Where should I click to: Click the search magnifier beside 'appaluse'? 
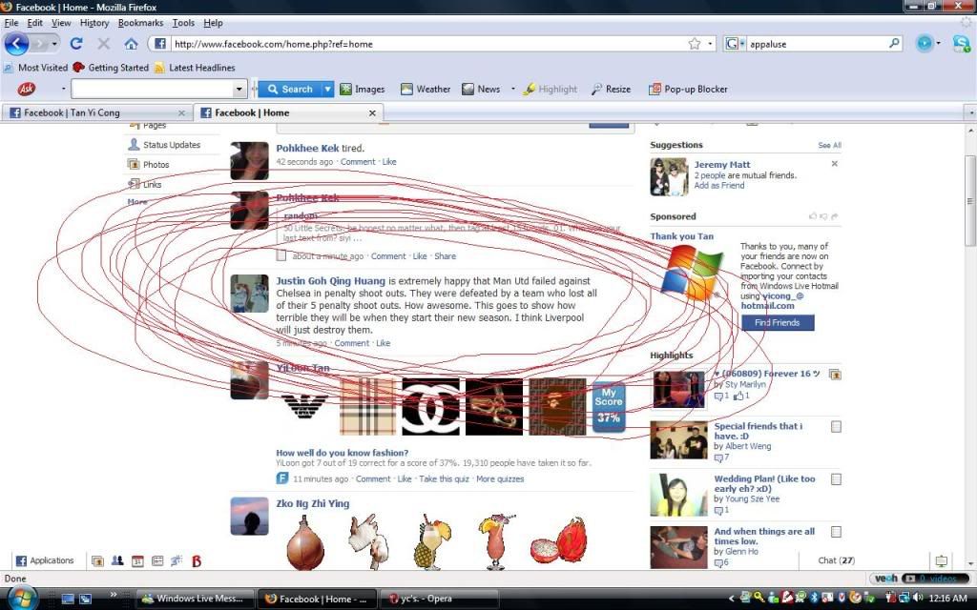click(893, 44)
